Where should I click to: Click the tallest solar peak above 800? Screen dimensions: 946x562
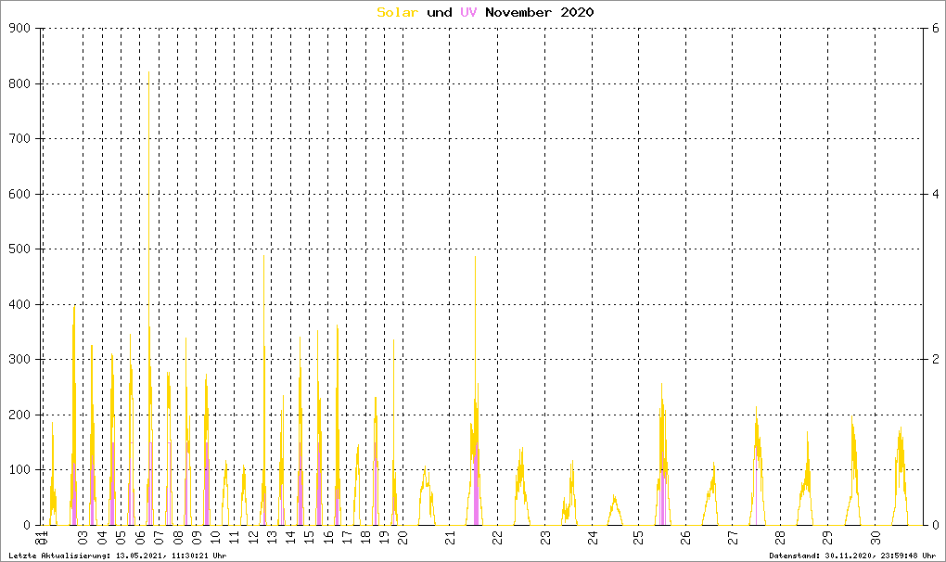pyautogui.click(x=149, y=72)
